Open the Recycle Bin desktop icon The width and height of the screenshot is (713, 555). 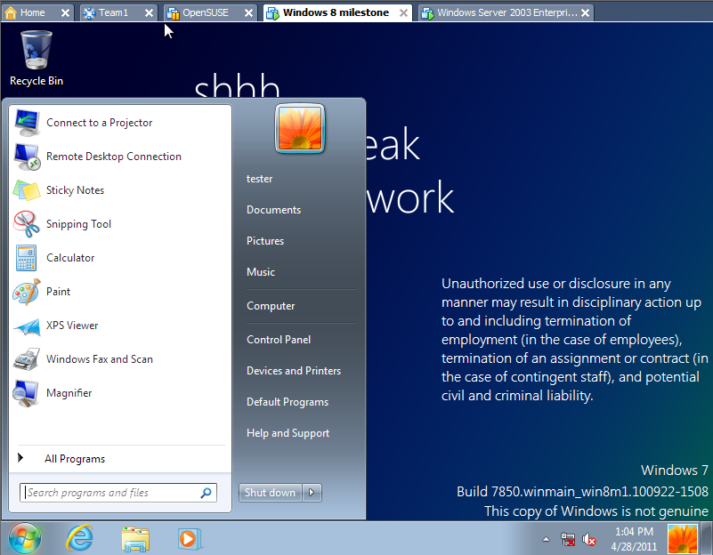coord(36,58)
